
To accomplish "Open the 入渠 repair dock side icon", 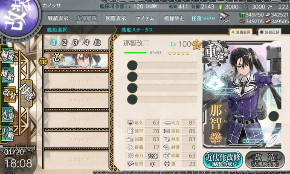I will pyautogui.click(x=8, y=115).
